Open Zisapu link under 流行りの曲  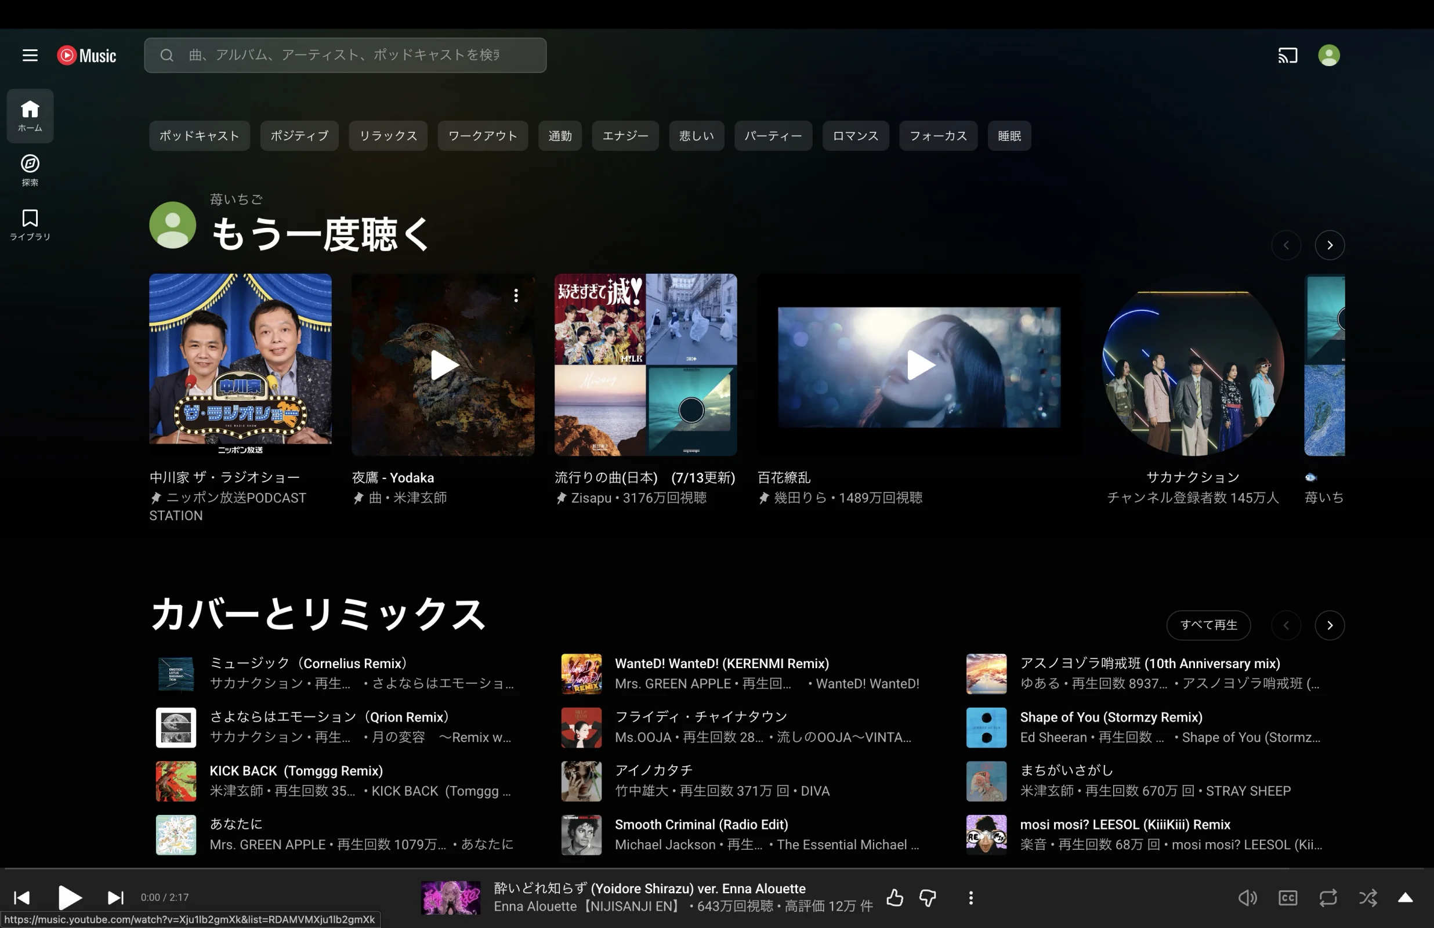pyautogui.click(x=591, y=498)
